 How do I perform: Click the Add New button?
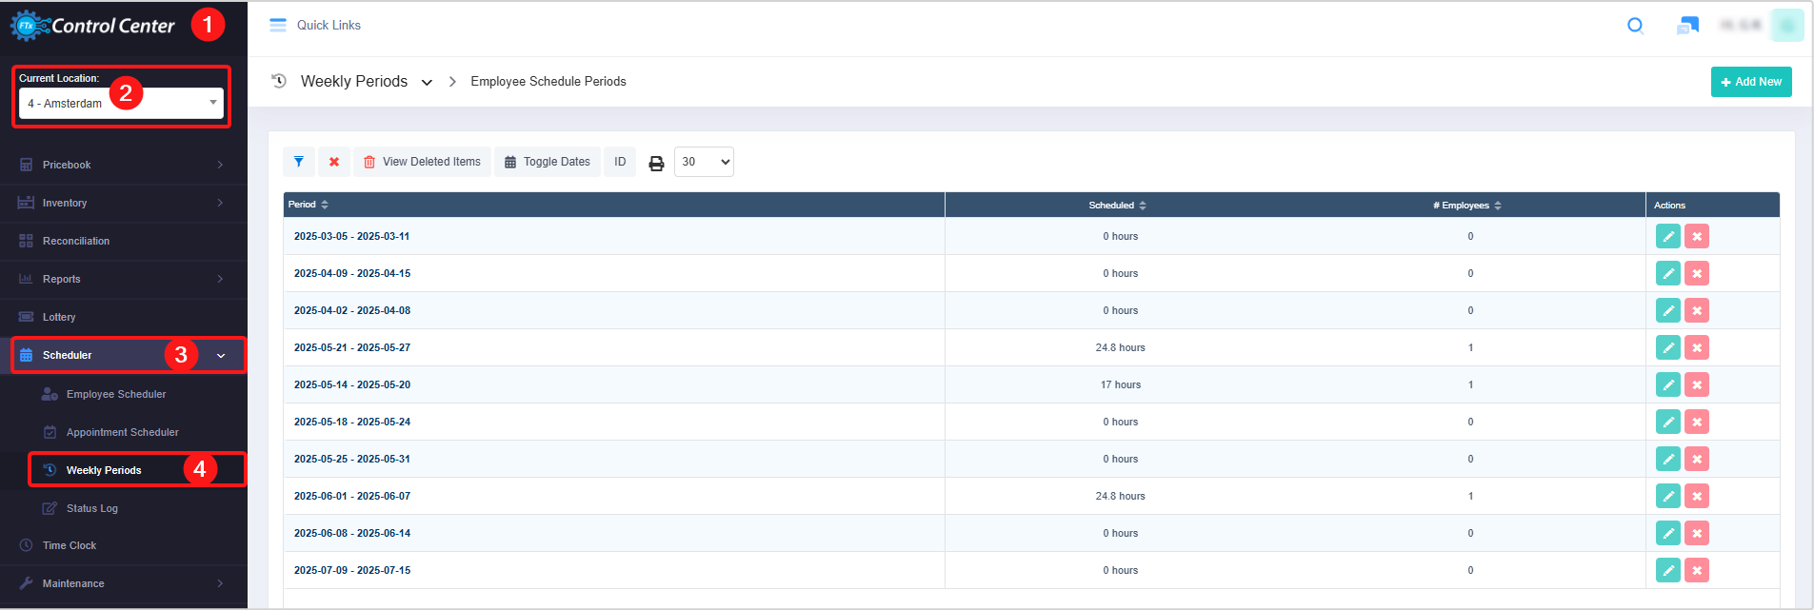[x=1750, y=82]
